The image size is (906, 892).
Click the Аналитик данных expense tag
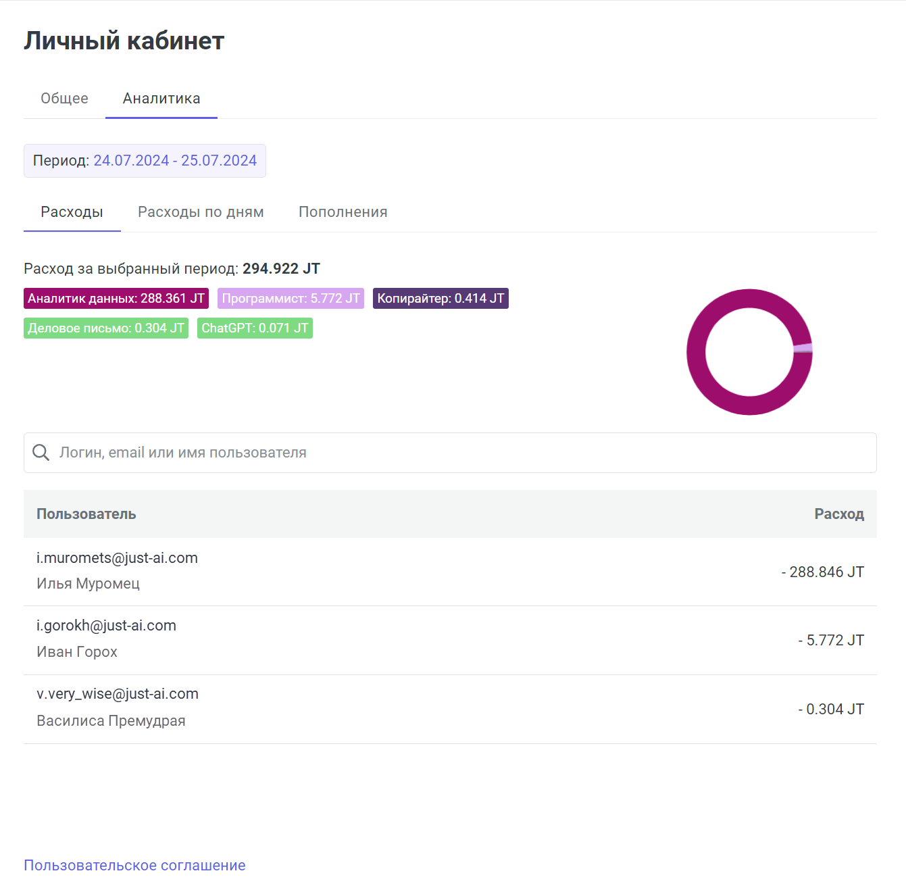tap(116, 299)
